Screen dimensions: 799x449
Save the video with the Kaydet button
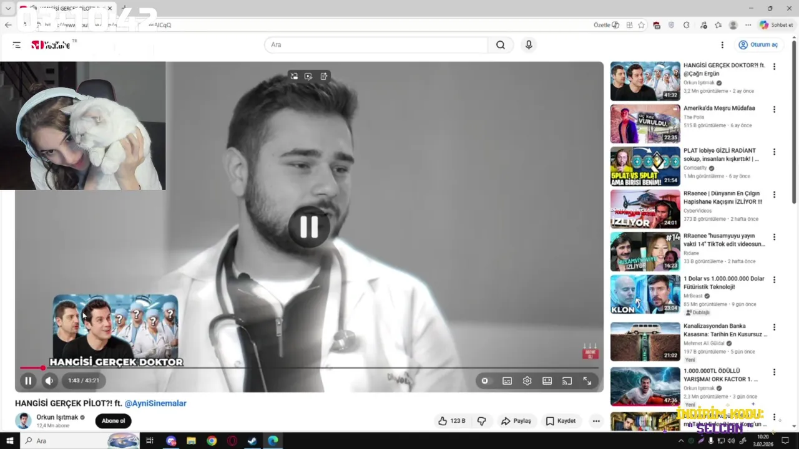(561, 421)
